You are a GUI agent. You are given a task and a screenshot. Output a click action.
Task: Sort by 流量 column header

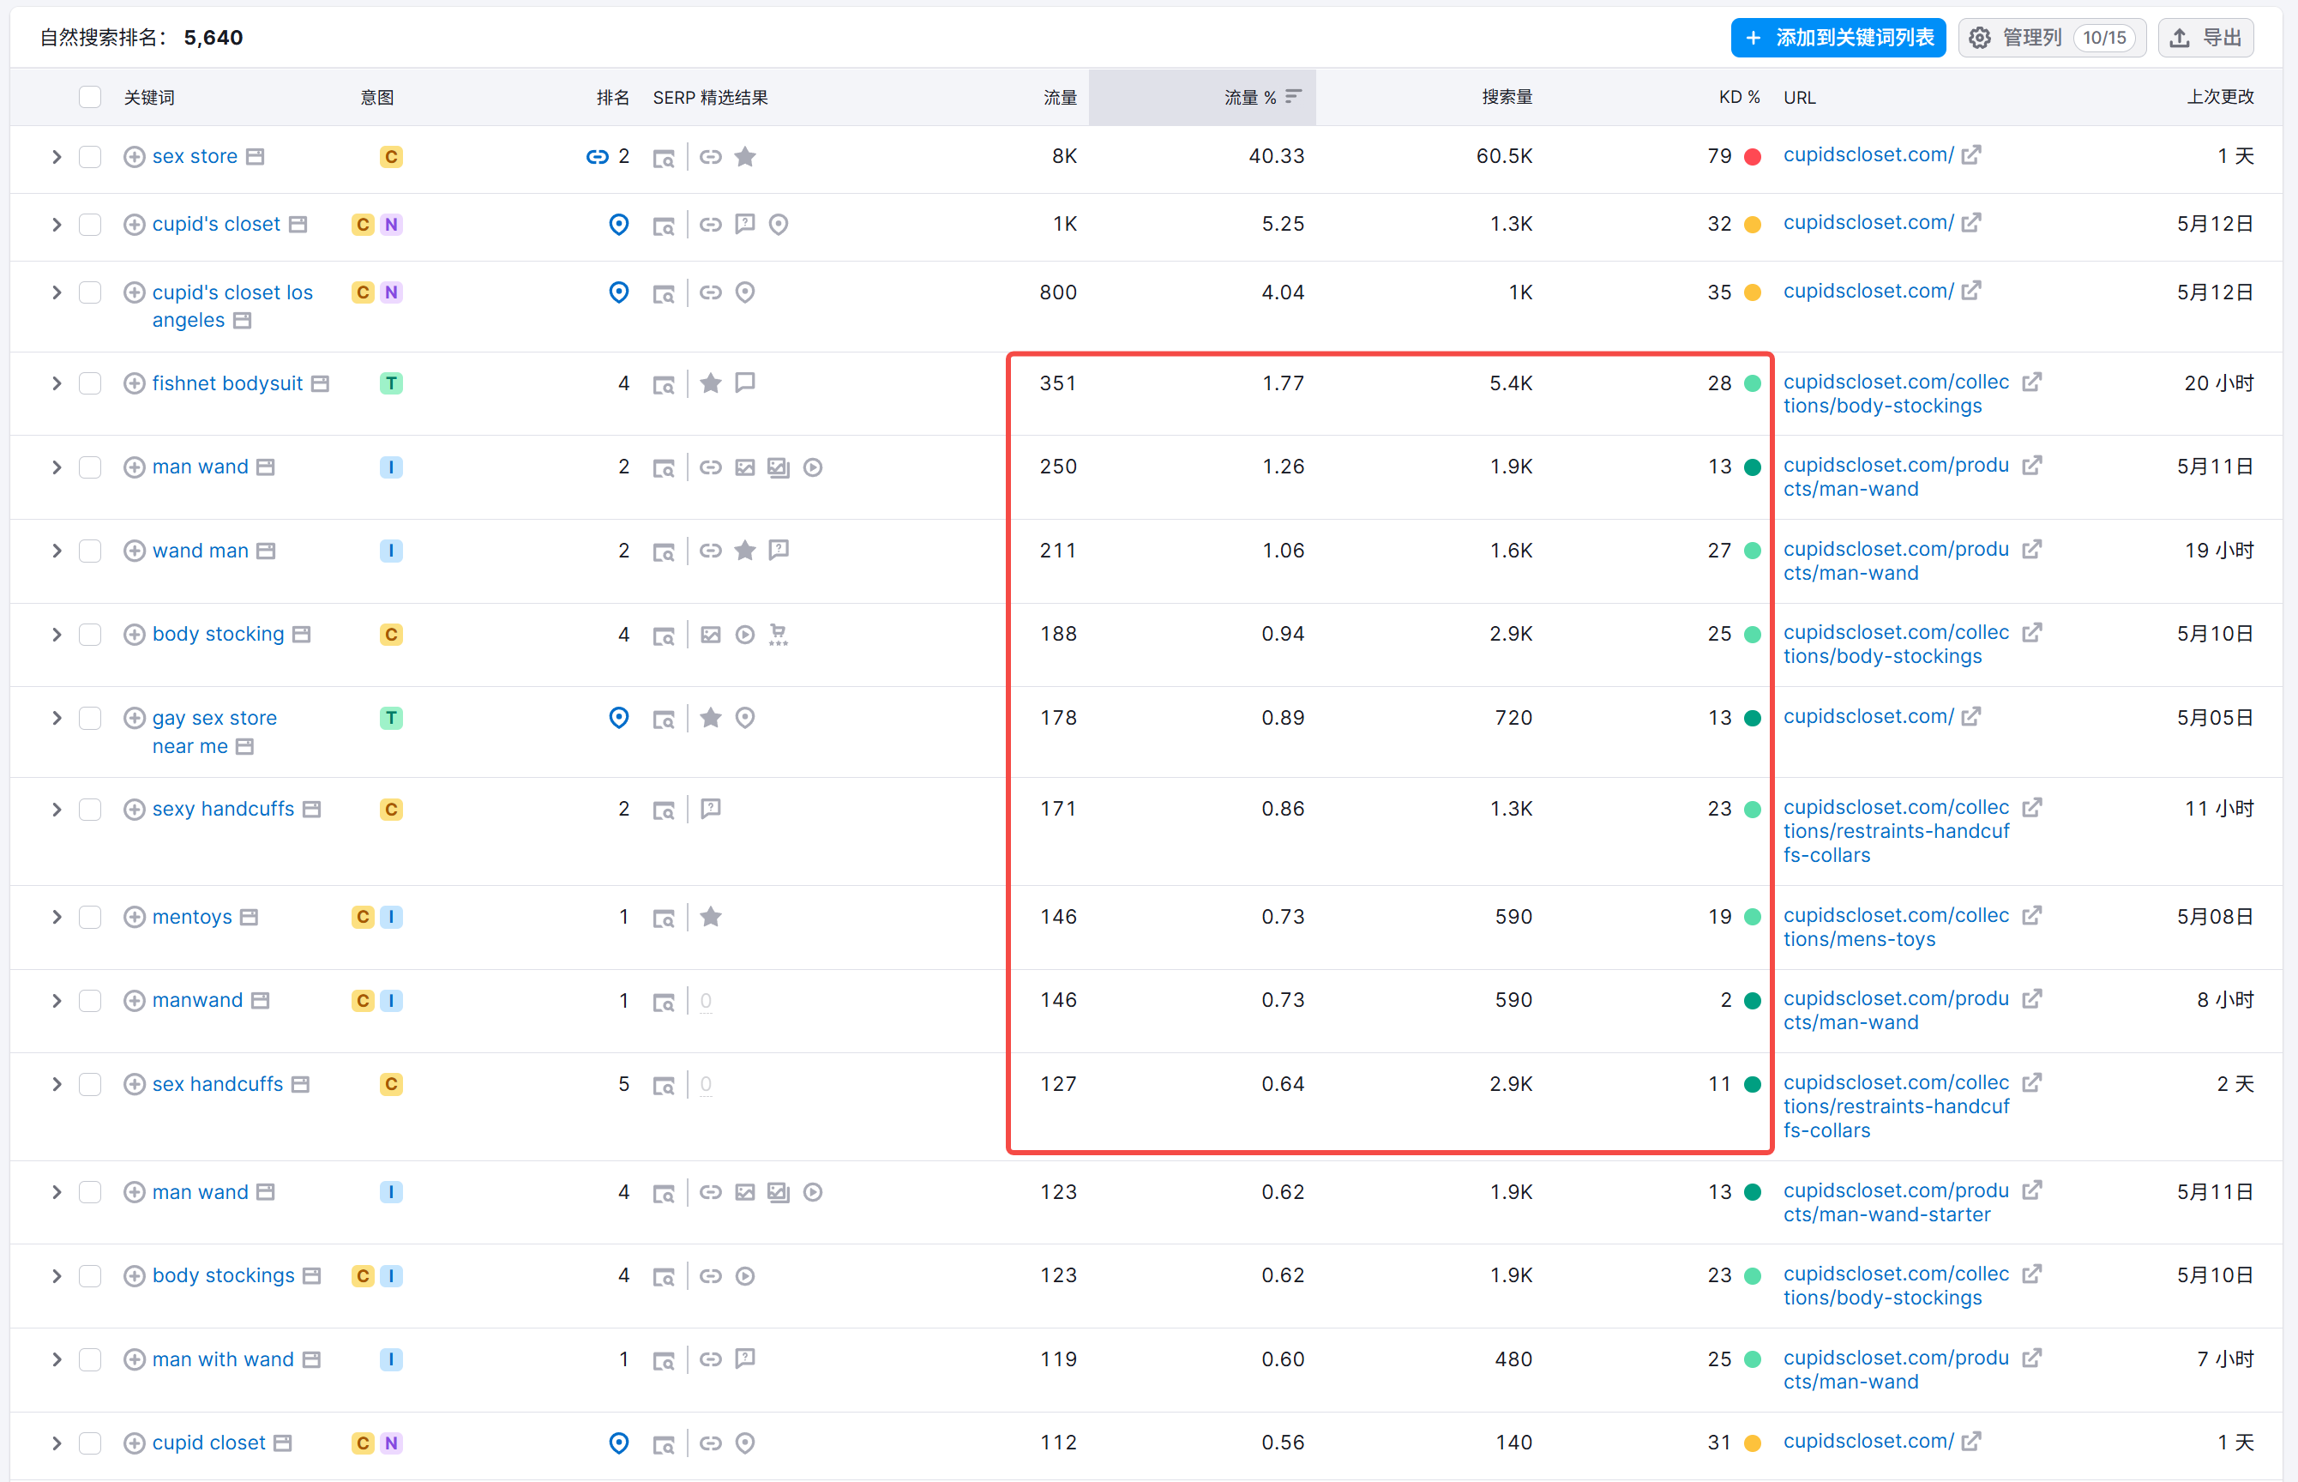(1060, 97)
